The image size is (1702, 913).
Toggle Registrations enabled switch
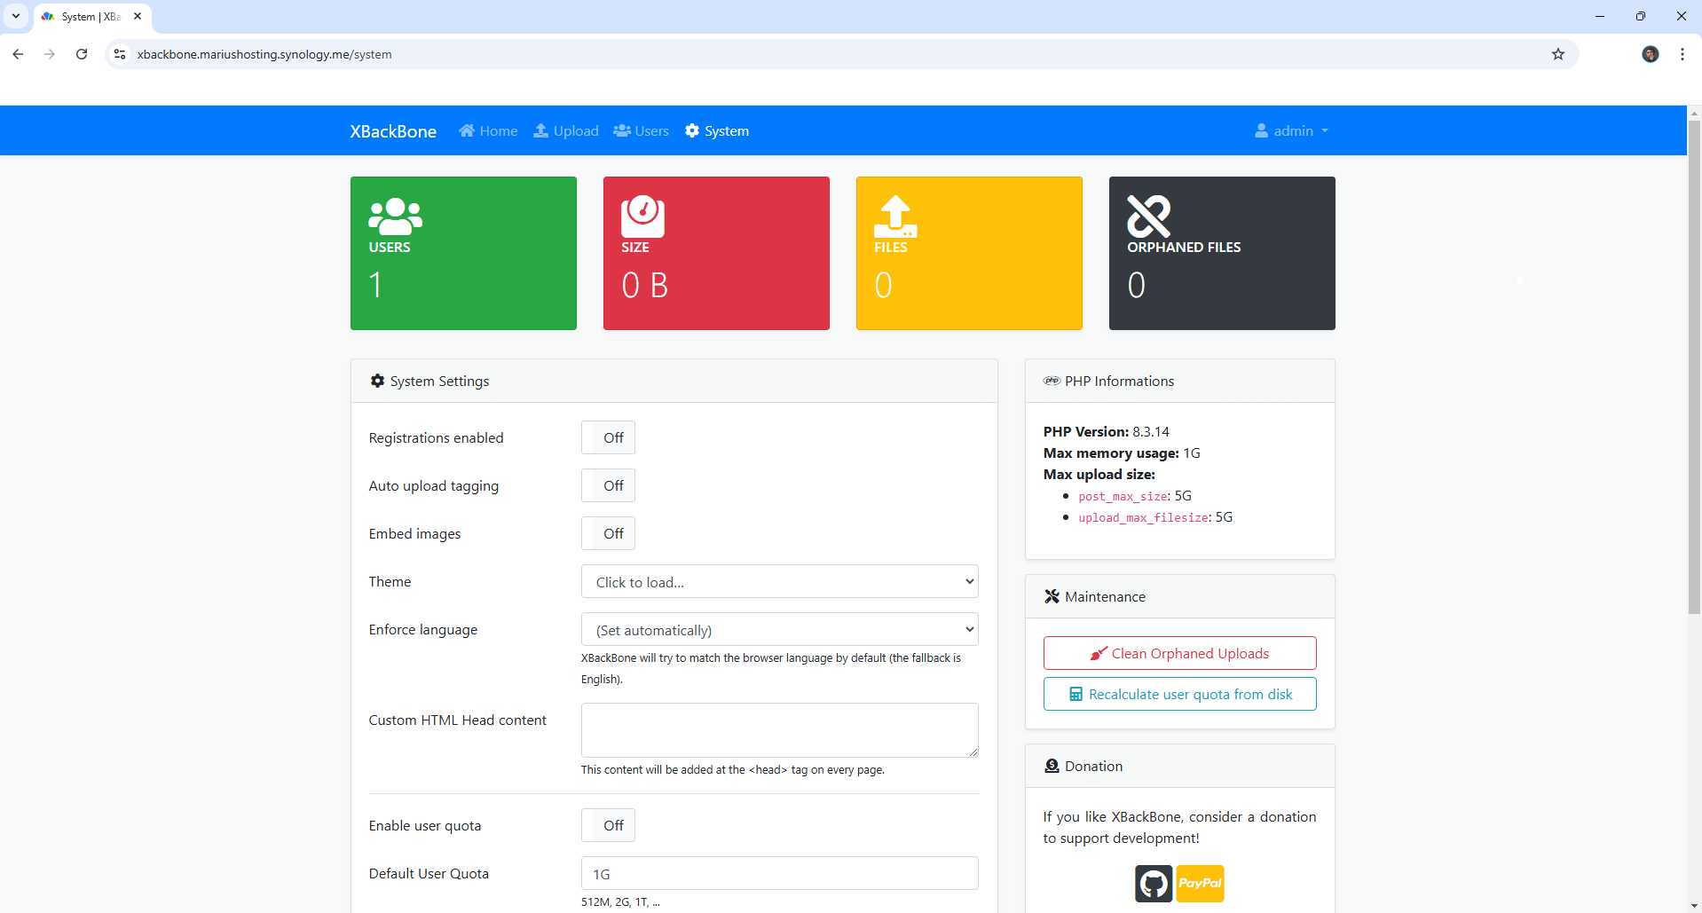[x=609, y=437]
